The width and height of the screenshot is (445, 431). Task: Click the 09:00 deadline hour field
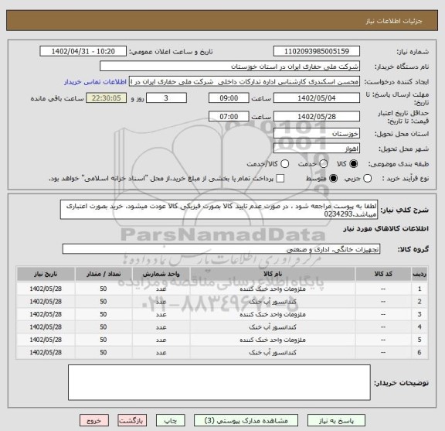click(x=229, y=98)
